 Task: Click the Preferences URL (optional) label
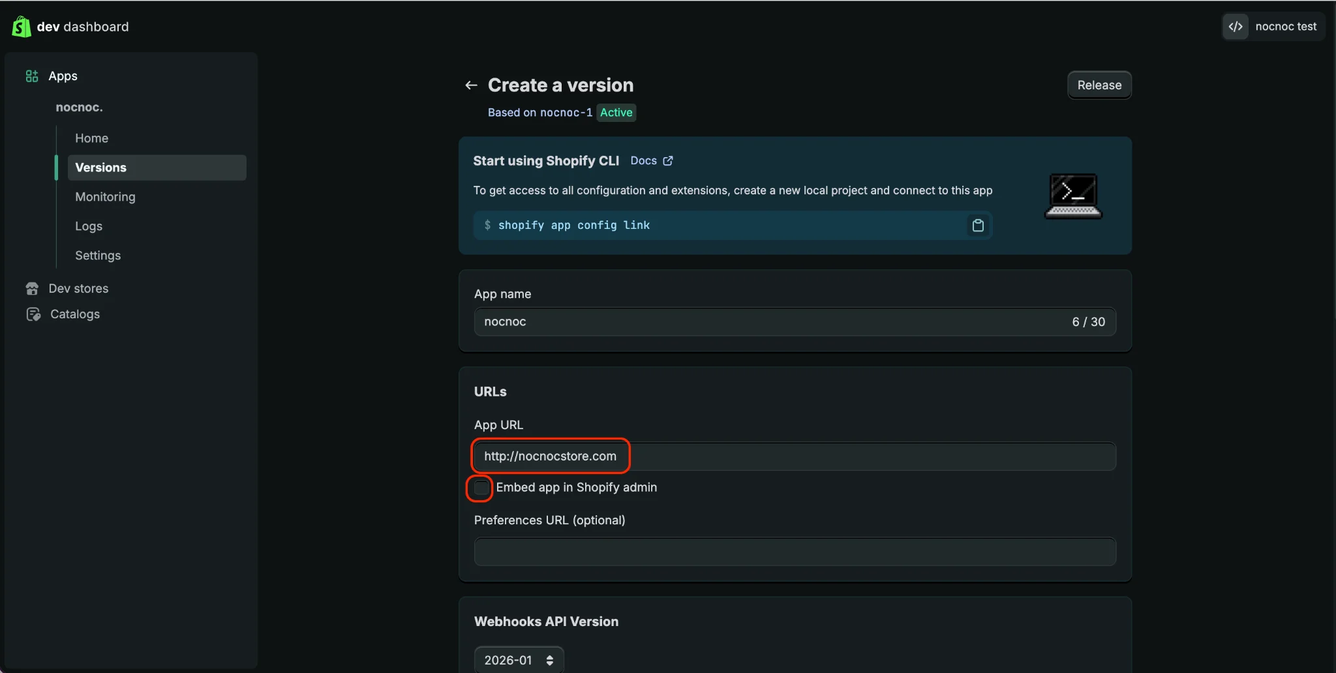pos(549,520)
